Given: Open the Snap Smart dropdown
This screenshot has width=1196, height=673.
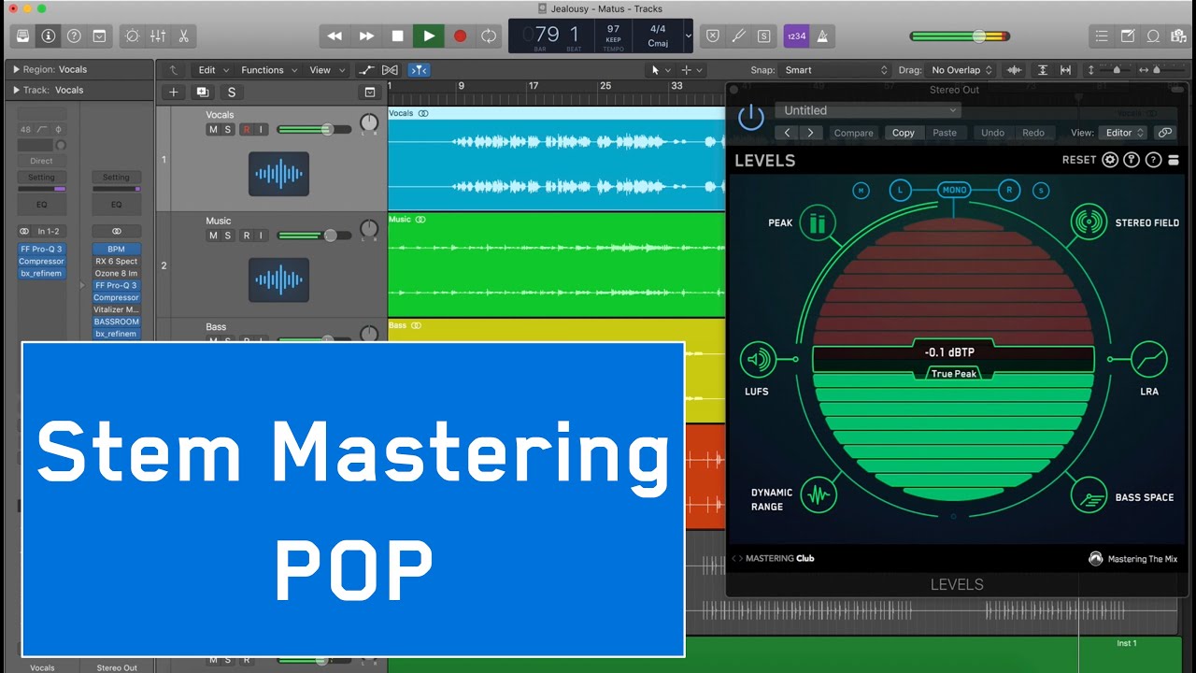Looking at the screenshot, I should pyautogui.click(x=835, y=70).
